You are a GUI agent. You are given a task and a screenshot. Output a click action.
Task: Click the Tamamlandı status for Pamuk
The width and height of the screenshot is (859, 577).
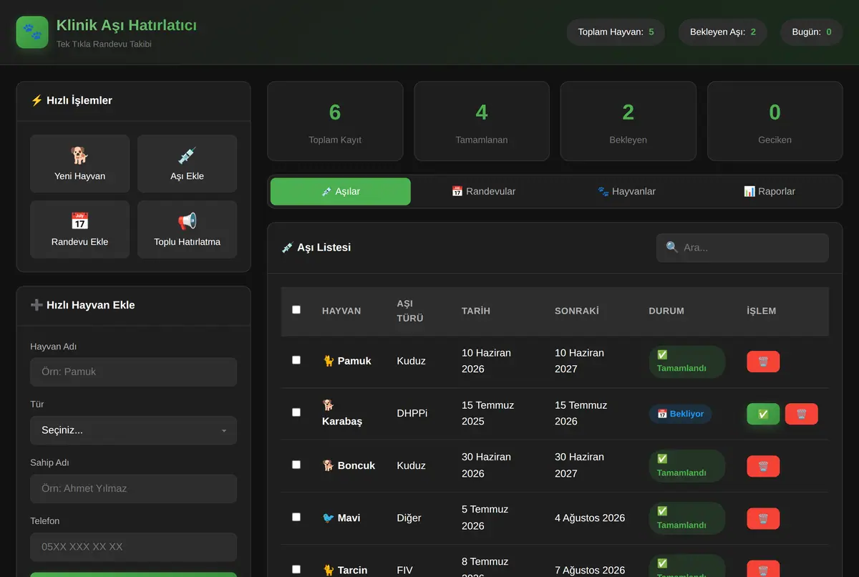[x=687, y=362]
